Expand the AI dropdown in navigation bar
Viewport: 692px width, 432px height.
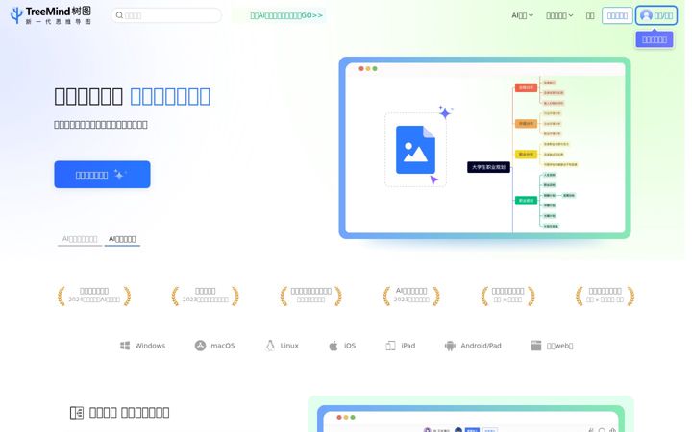click(x=523, y=15)
